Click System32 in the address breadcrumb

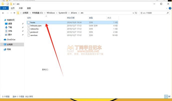[x=63, y=13]
